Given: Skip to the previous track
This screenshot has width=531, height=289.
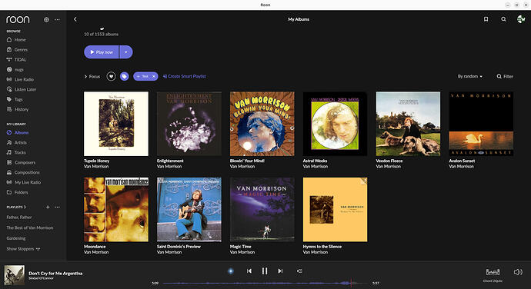Looking at the screenshot, I should (x=249, y=271).
